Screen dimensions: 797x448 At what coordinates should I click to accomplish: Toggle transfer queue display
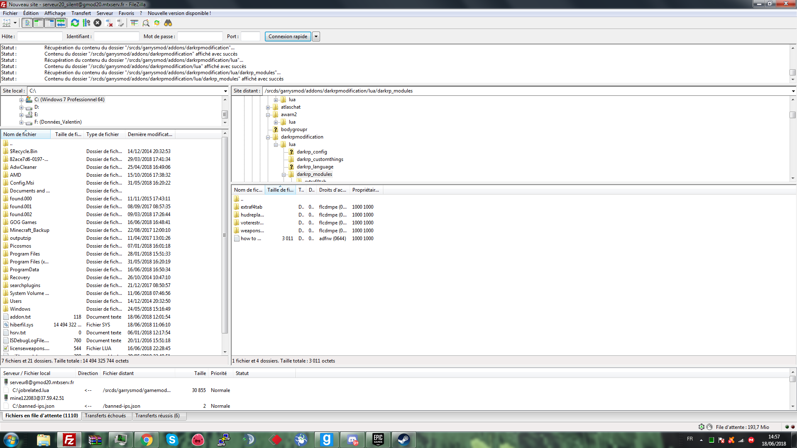(x=61, y=23)
